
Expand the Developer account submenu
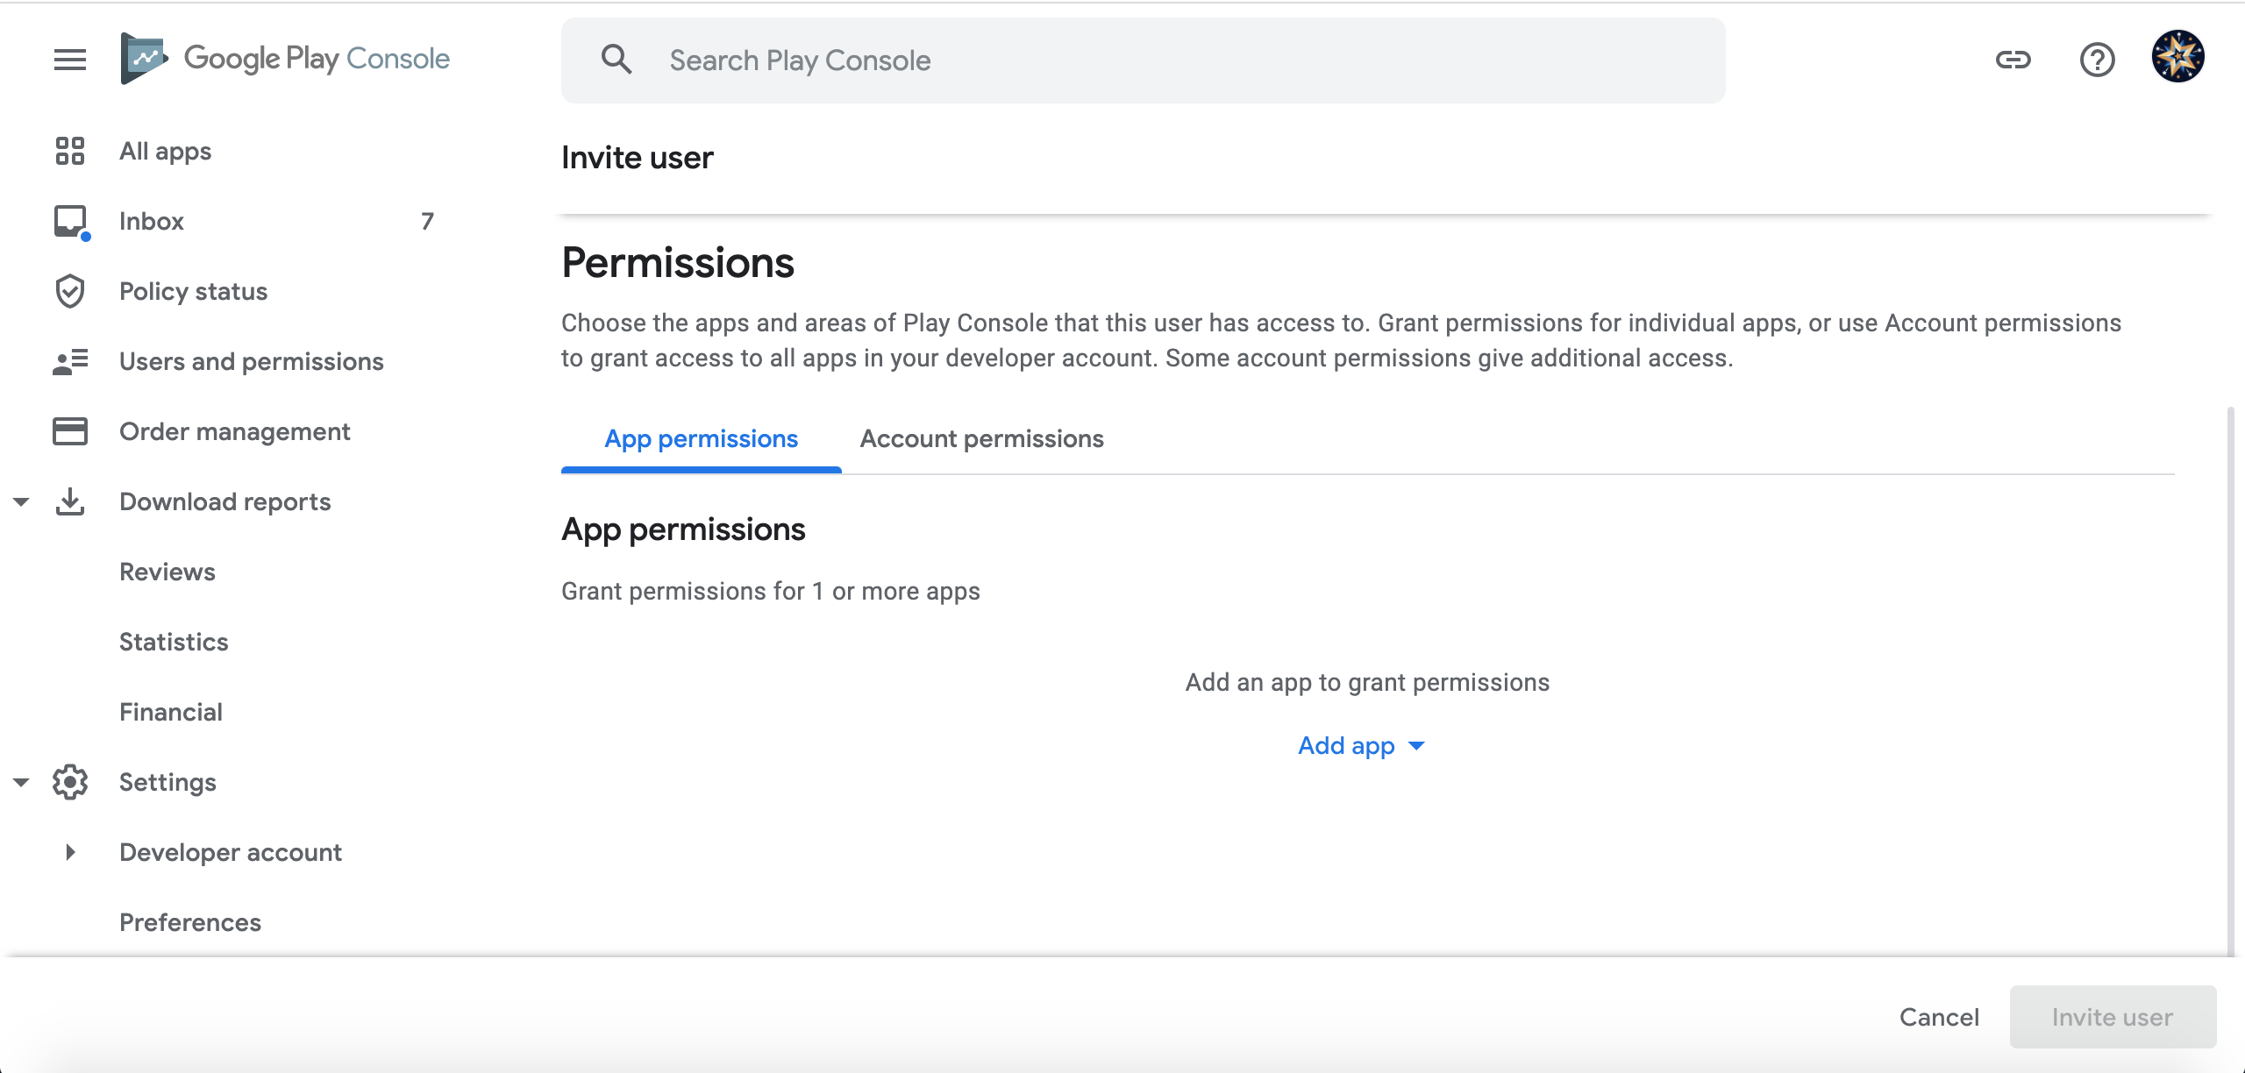click(x=71, y=852)
